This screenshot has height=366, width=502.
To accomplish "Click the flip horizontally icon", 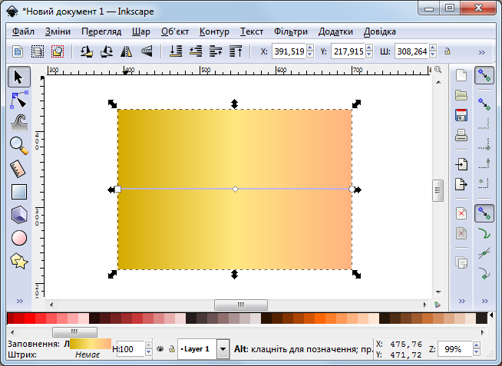I will pos(127,52).
